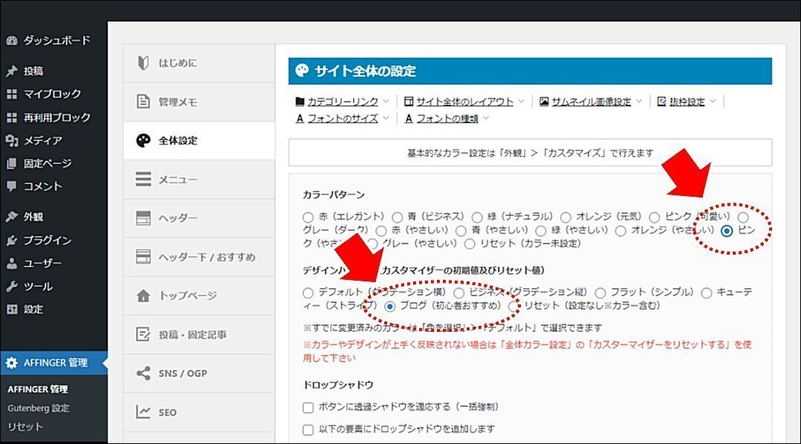801x444 pixels.
Task: Enable ボタンに透過シャドウを適応する checkbox
Action: pyautogui.click(x=308, y=408)
